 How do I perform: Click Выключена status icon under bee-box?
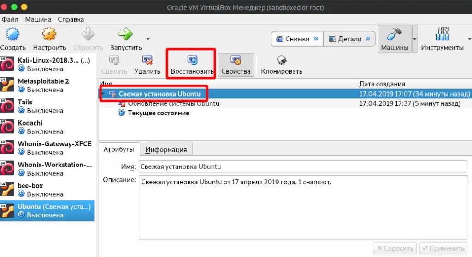(21, 194)
